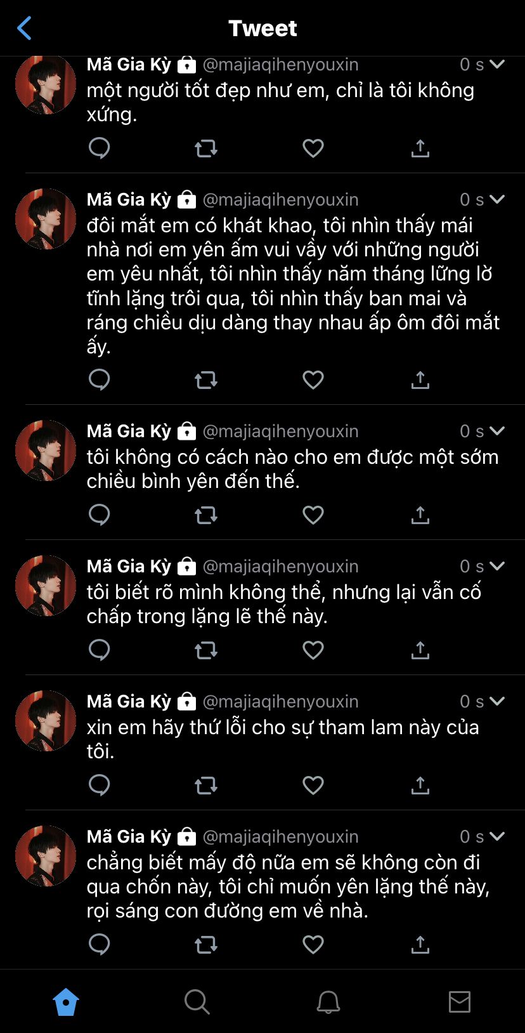The height and width of the screenshot is (1033, 525).
Task: Open the Notifications bell tab
Action: coord(328,1003)
